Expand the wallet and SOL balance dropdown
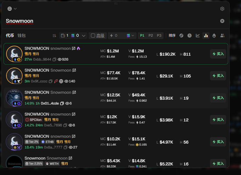 coord(73,36)
